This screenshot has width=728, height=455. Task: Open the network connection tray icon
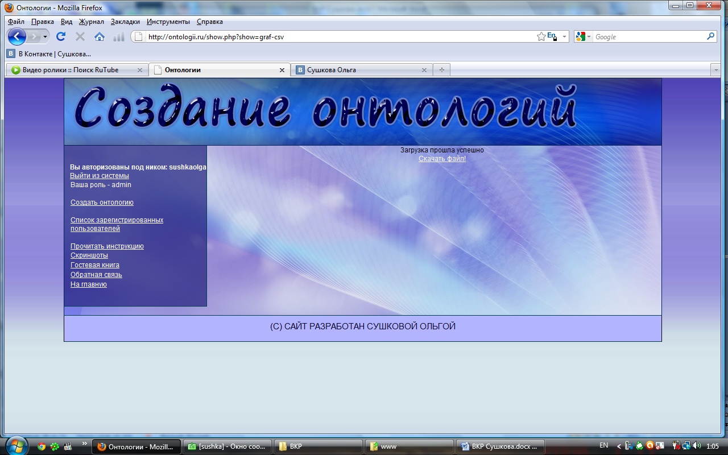pyautogui.click(x=686, y=446)
